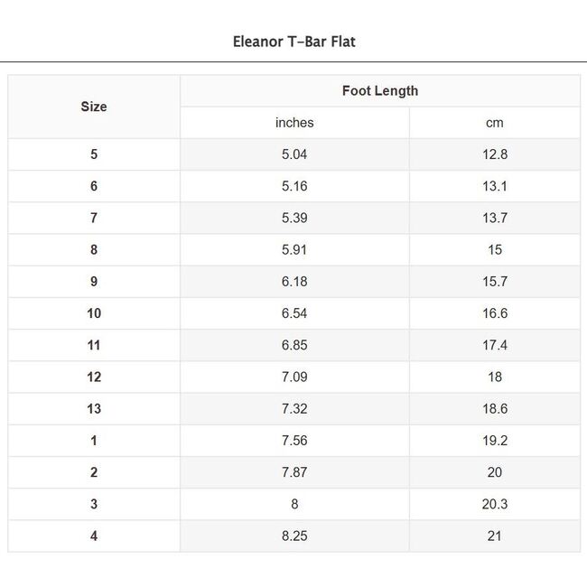Viewport: 587px width, 587px height.
Task: Click the 12.8 cm cell
Action: click(494, 154)
